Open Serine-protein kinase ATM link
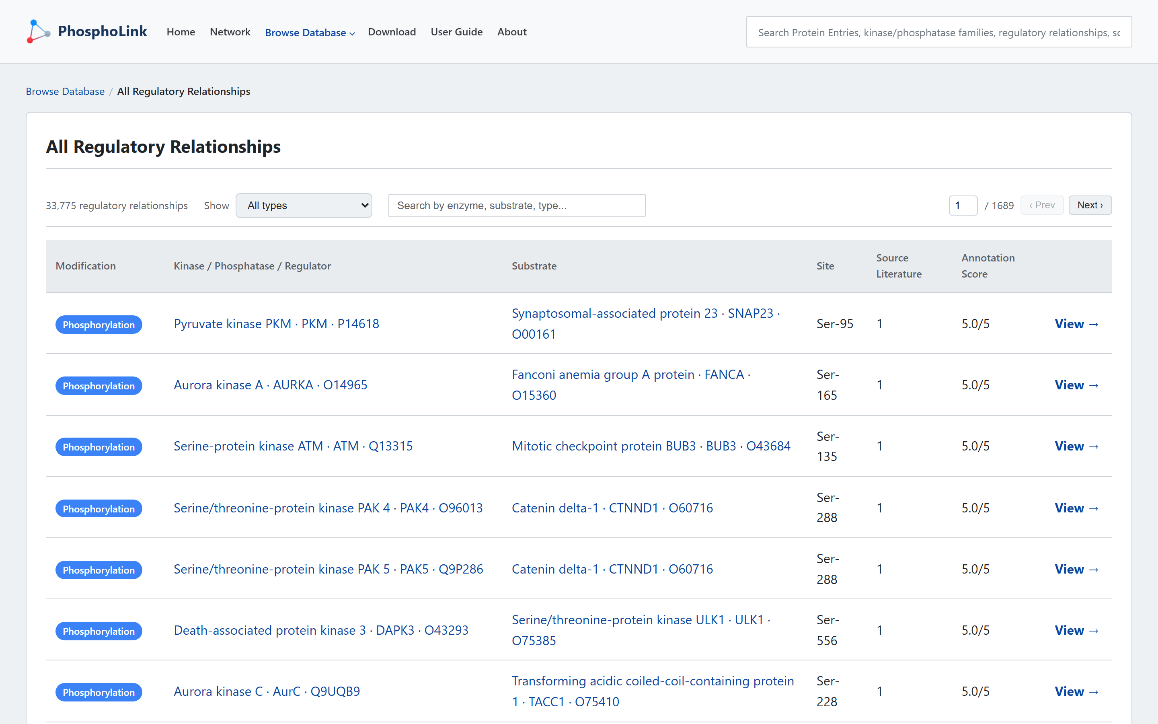The height and width of the screenshot is (724, 1158). coord(293,446)
